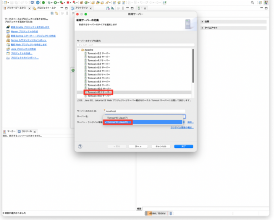Click the heap memory status bar indicator
This screenshot has height=220, width=274.
[x=157, y=213]
